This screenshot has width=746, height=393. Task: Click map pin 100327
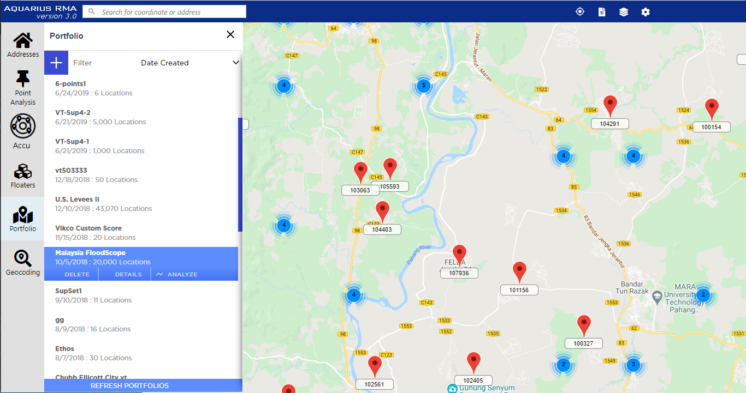(x=584, y=325)
